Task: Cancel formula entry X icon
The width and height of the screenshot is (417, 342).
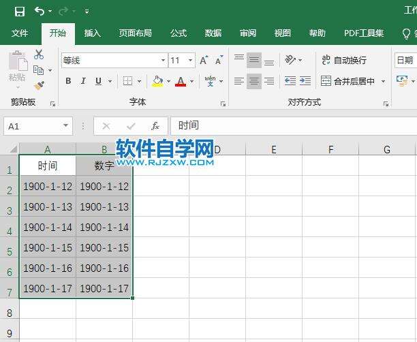Action: (x=106, y=126)
